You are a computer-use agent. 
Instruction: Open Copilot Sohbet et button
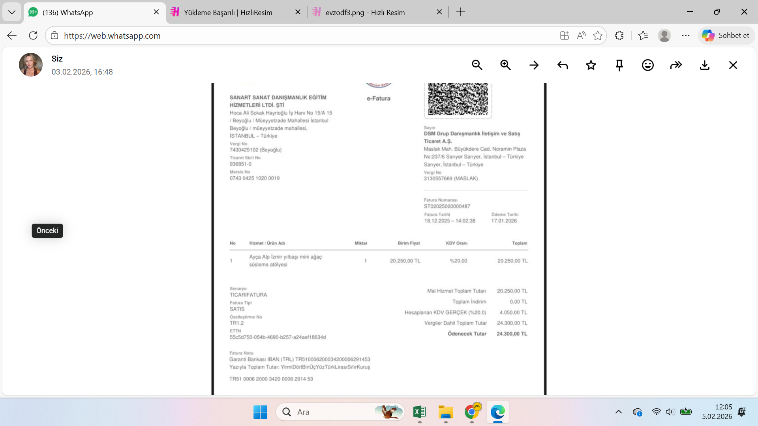tap(726, 35)
